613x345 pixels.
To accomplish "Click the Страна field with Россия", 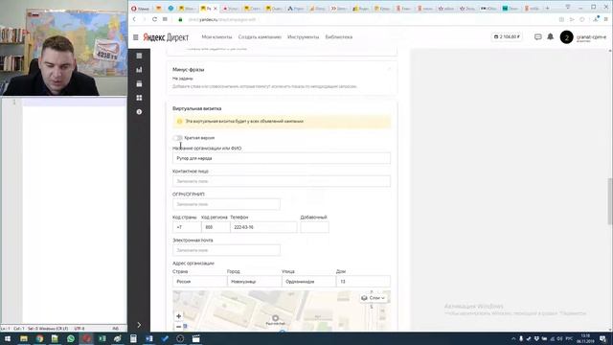I will click(x=200, y=281).
